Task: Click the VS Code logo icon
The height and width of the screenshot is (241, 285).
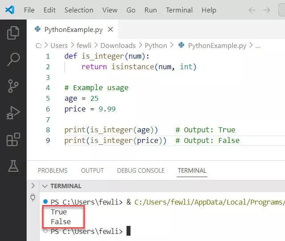Action: point(10,10)
